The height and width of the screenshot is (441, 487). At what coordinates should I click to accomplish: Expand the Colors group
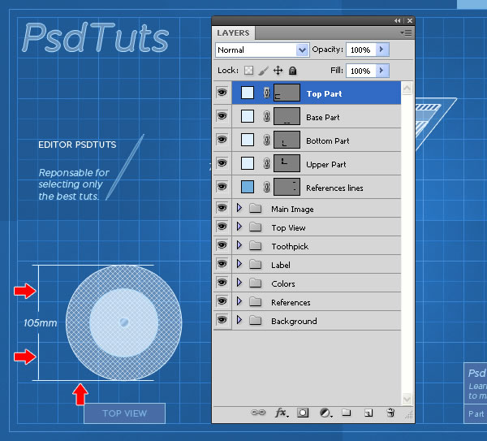click(x=239, y=282)
